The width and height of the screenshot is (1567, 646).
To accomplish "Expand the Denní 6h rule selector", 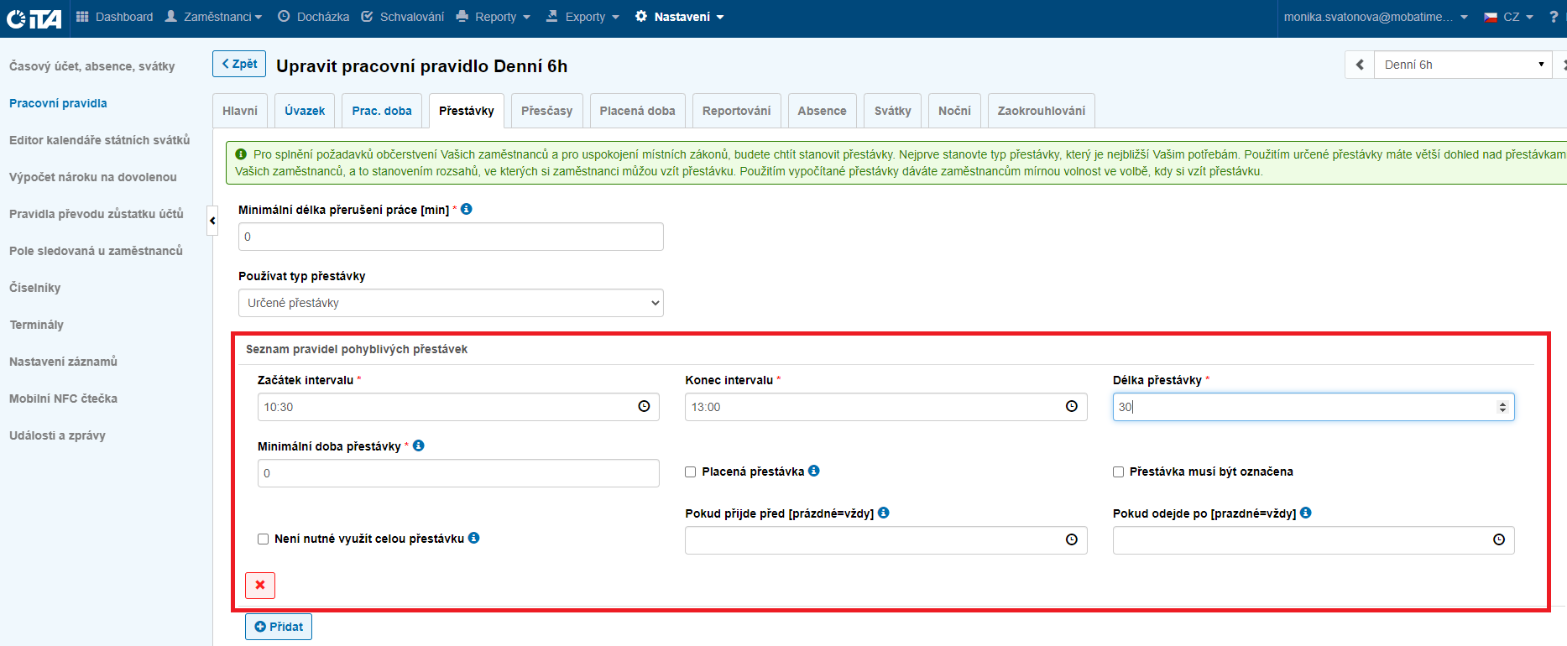I will pos(1462,65).
